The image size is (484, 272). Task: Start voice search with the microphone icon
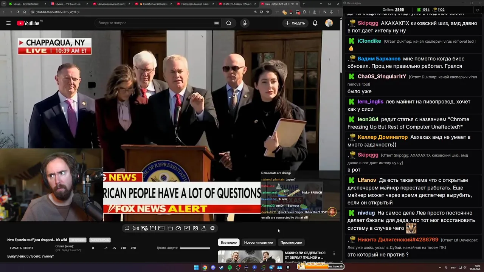pos(245,23)
